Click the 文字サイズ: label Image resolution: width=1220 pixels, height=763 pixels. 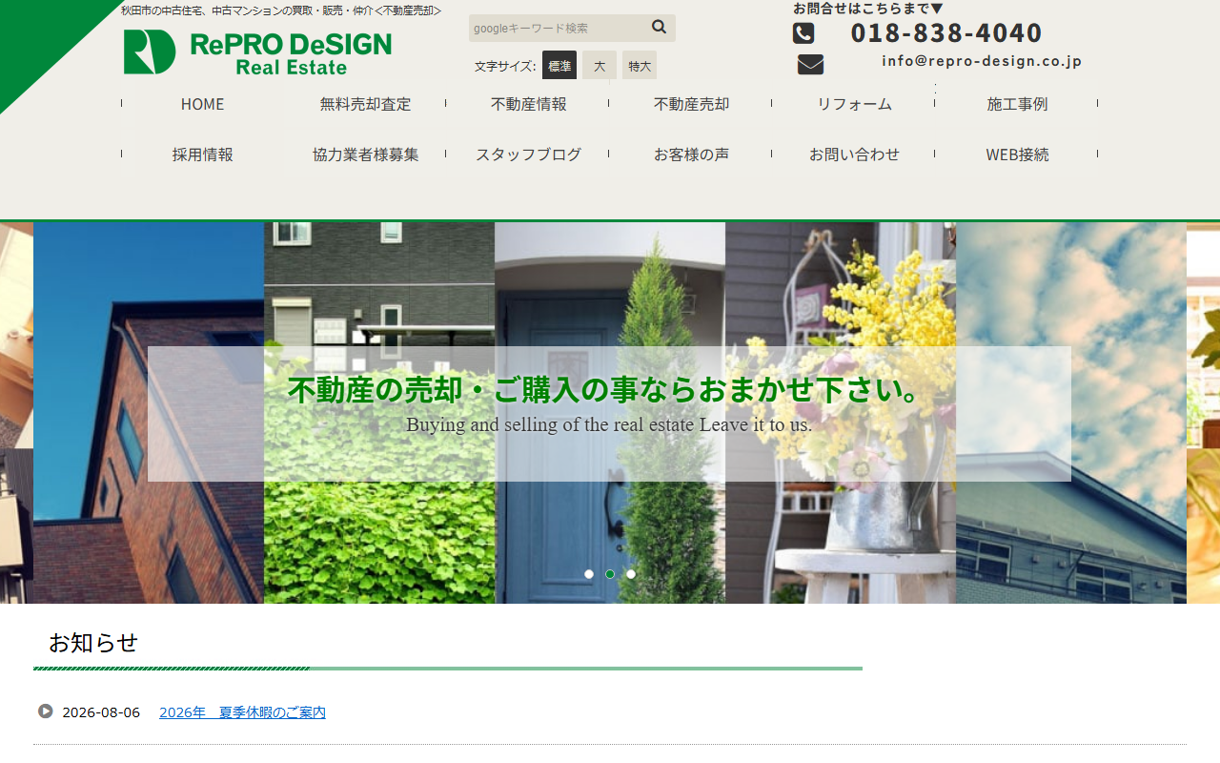click(x=505, y=66)
